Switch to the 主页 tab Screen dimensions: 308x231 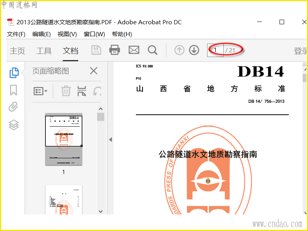point(17,51)
